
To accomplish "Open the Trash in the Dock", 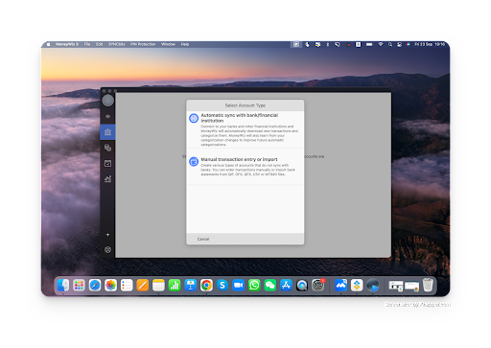I will [428, 285].
